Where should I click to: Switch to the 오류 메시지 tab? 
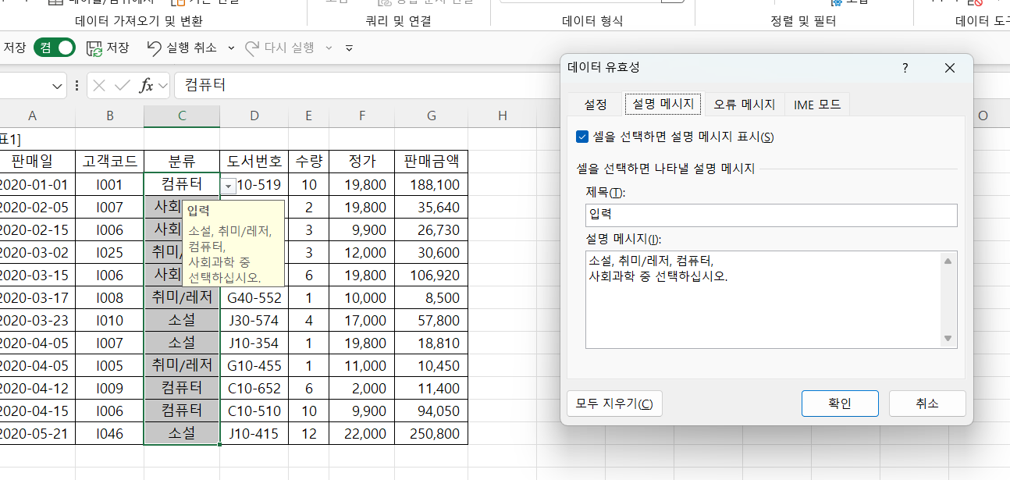point(744,105)
